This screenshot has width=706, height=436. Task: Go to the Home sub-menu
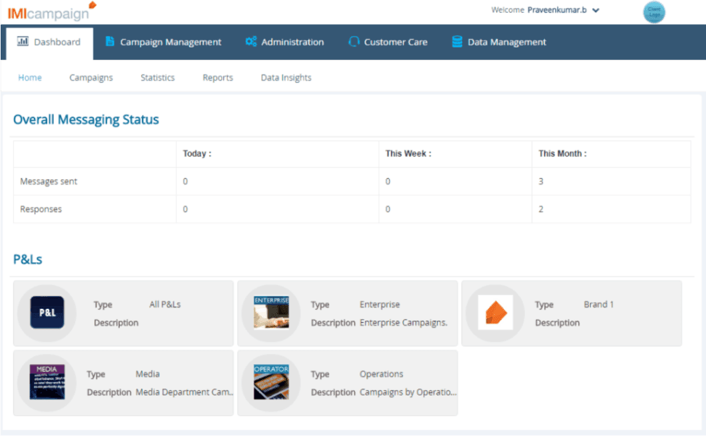pos(30,77)
